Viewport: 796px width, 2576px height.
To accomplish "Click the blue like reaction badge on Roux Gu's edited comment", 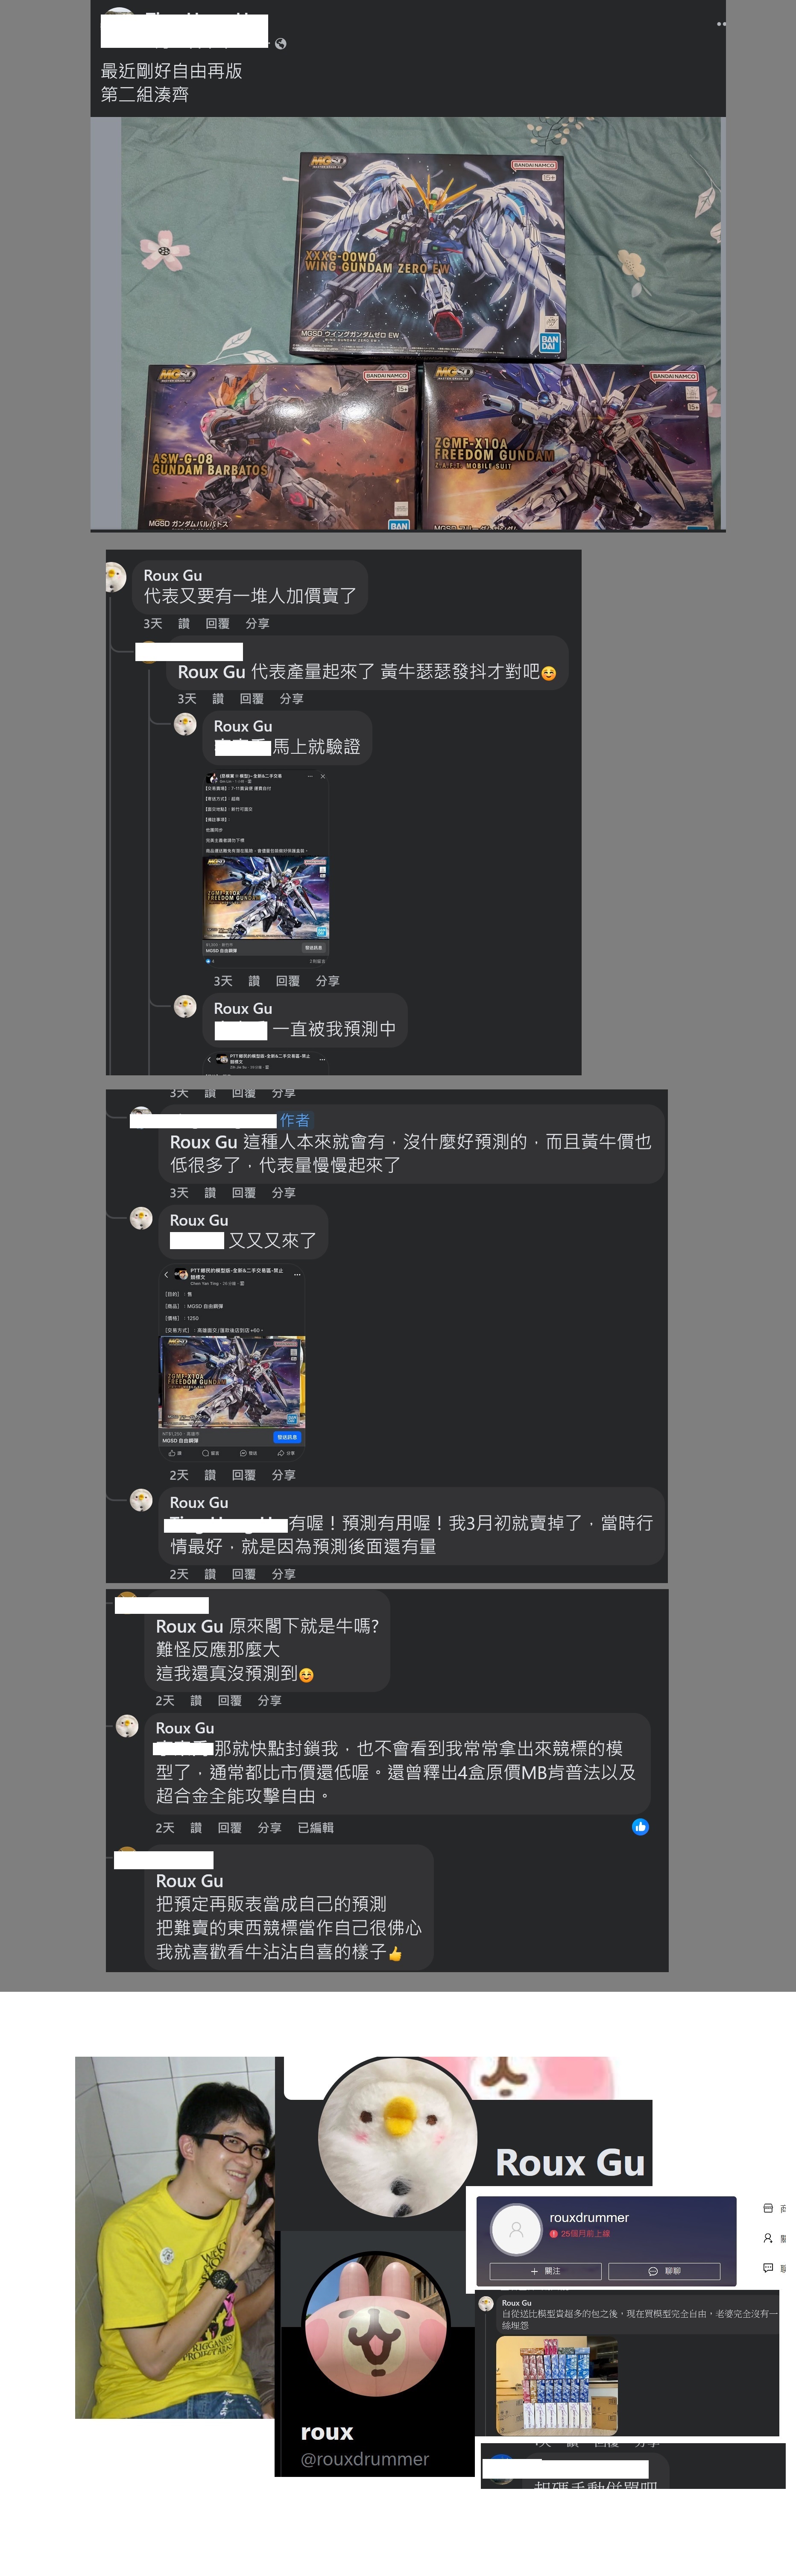I will tap(640, 1827).
